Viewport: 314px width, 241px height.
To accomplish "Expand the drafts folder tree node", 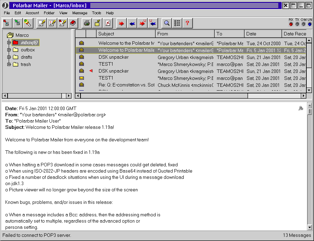I will [9, 57].
